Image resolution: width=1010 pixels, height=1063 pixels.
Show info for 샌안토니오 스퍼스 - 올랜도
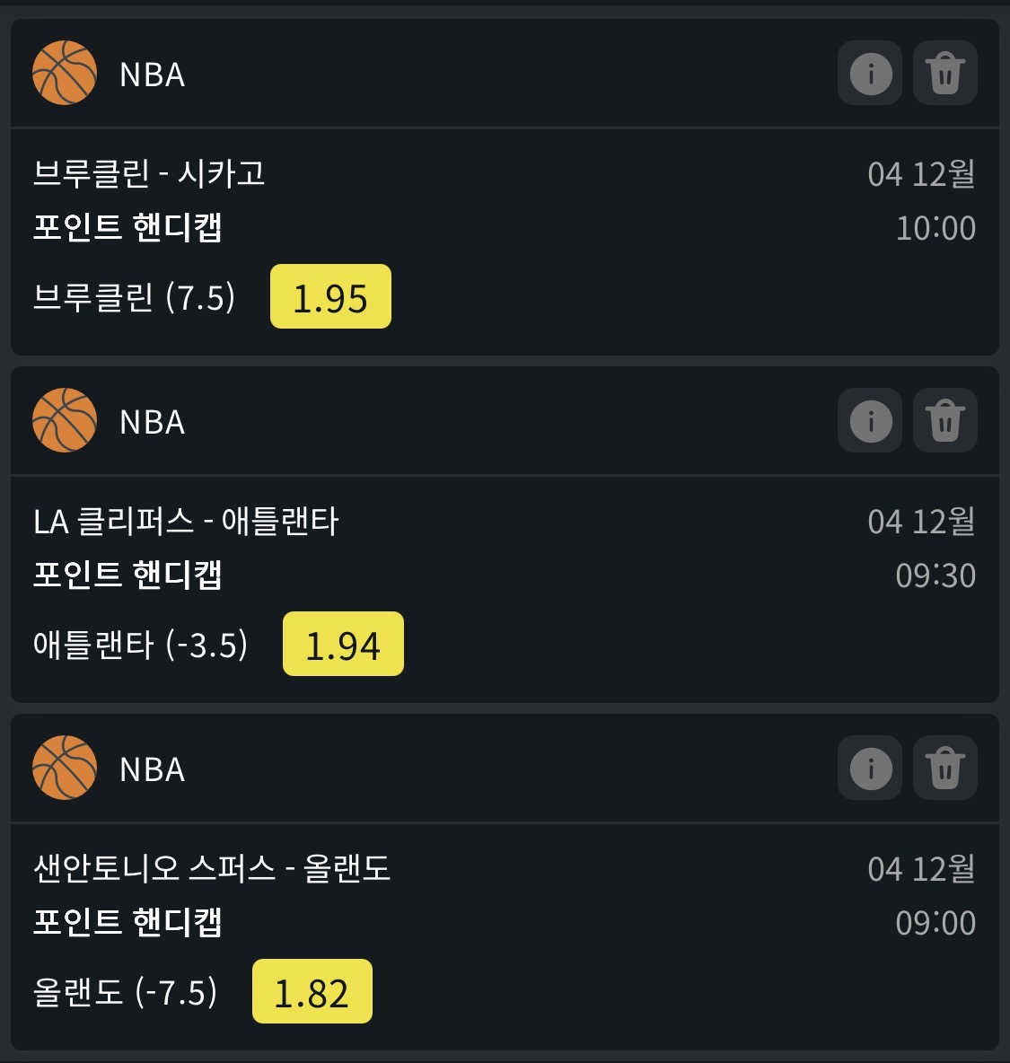click(x=870, y=768)
